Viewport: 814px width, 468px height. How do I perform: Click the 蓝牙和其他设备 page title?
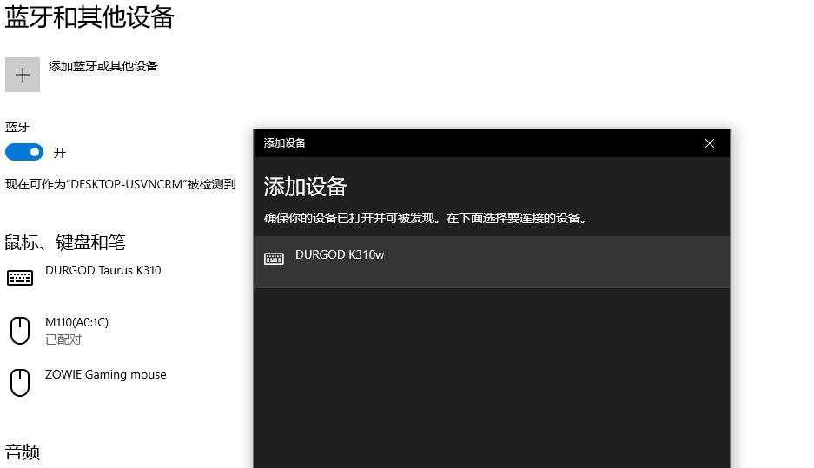89,16
